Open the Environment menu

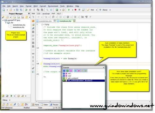coord(53,6)
